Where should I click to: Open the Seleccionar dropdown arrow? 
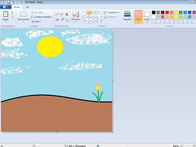(x=23, y=22)
